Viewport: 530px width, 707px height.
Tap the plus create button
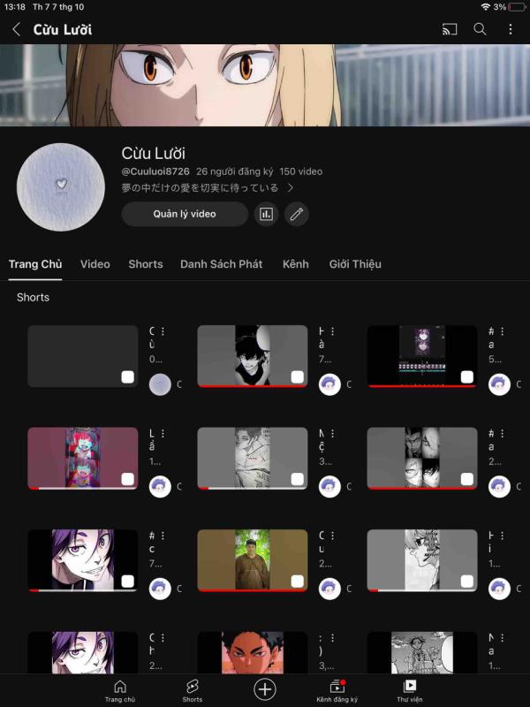point(265,689)
